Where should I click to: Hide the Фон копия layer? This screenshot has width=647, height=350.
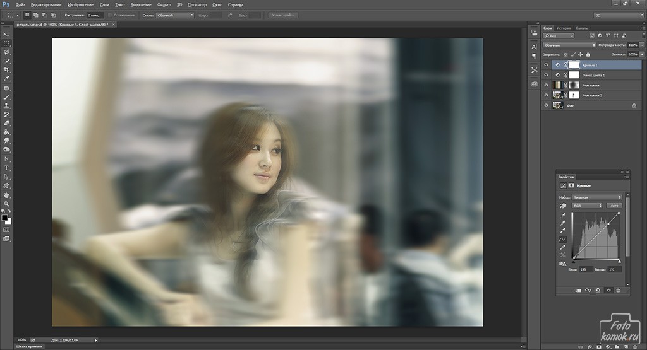click(546, 85)
